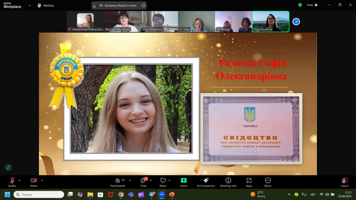Turn on camera with Video button
Image resolution: width=356 pixels, height=200 pixels.
pos(34,182)
